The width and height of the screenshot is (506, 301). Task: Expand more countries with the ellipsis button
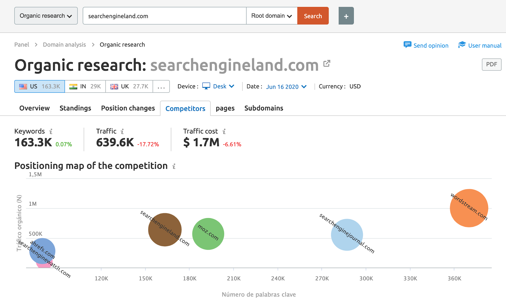tap(161, 86)
